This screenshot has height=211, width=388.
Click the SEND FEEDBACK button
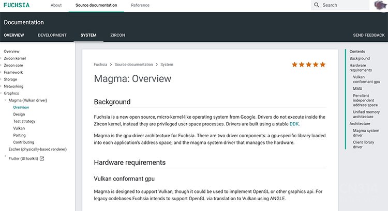[369, 35]
